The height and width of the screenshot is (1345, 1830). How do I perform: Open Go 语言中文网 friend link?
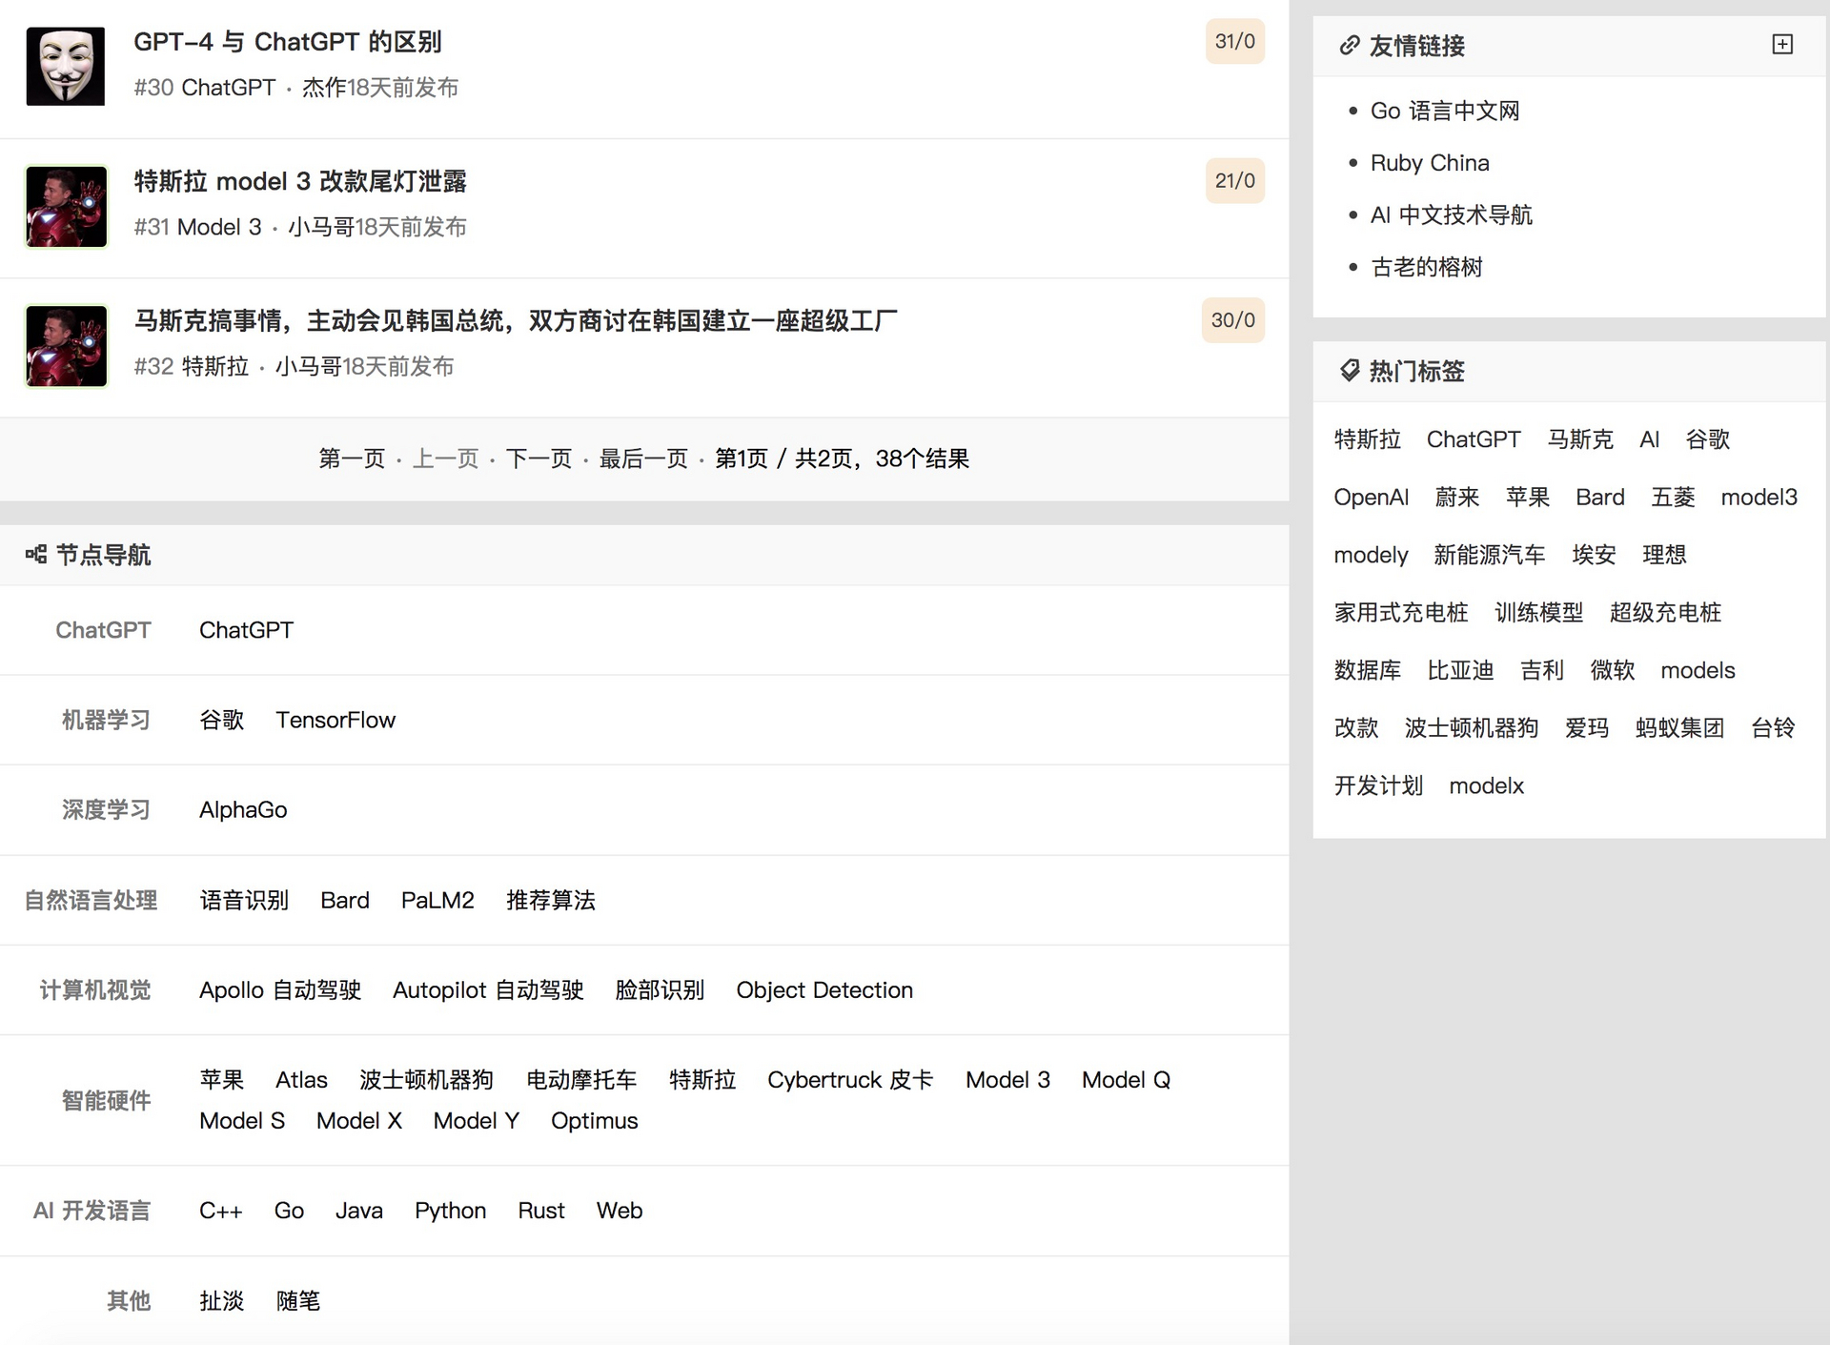click(x=1445, y=111)
